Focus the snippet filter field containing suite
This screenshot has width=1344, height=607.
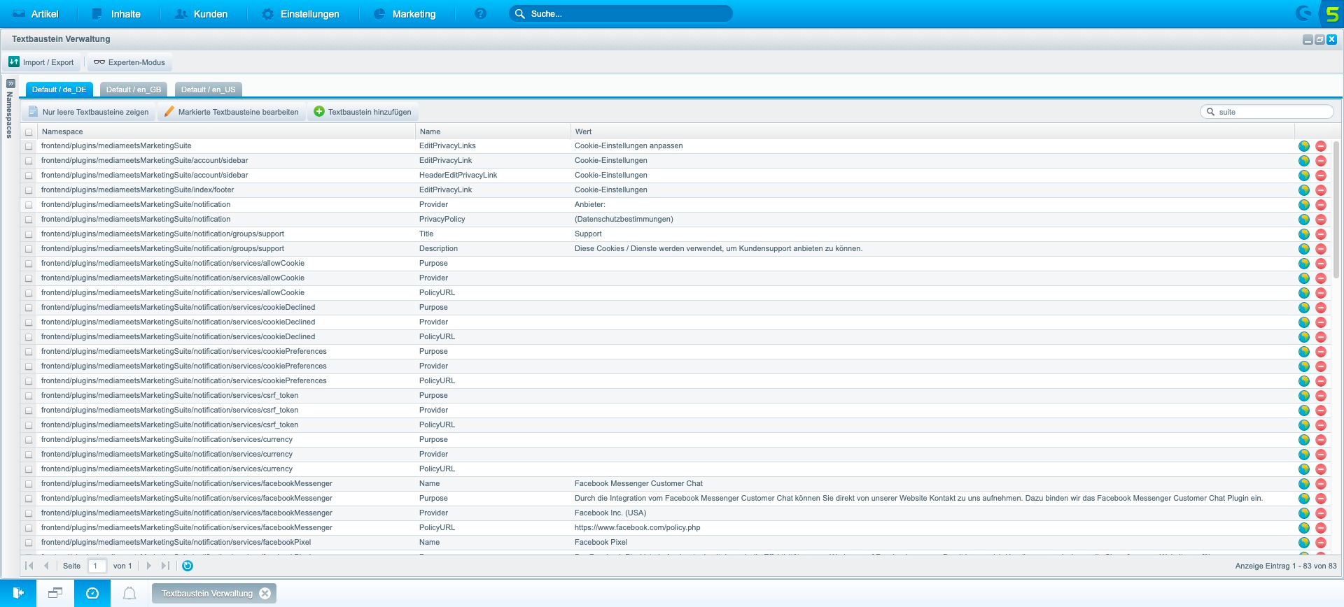click(x=1267, y=112)
